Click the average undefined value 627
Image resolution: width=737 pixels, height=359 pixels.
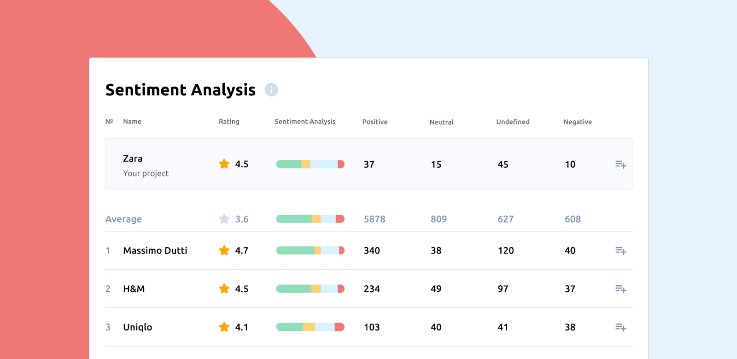click(506, 219)
